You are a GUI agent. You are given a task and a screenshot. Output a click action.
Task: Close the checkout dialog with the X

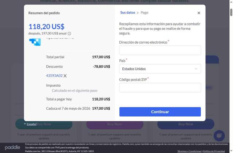(199, 13)
